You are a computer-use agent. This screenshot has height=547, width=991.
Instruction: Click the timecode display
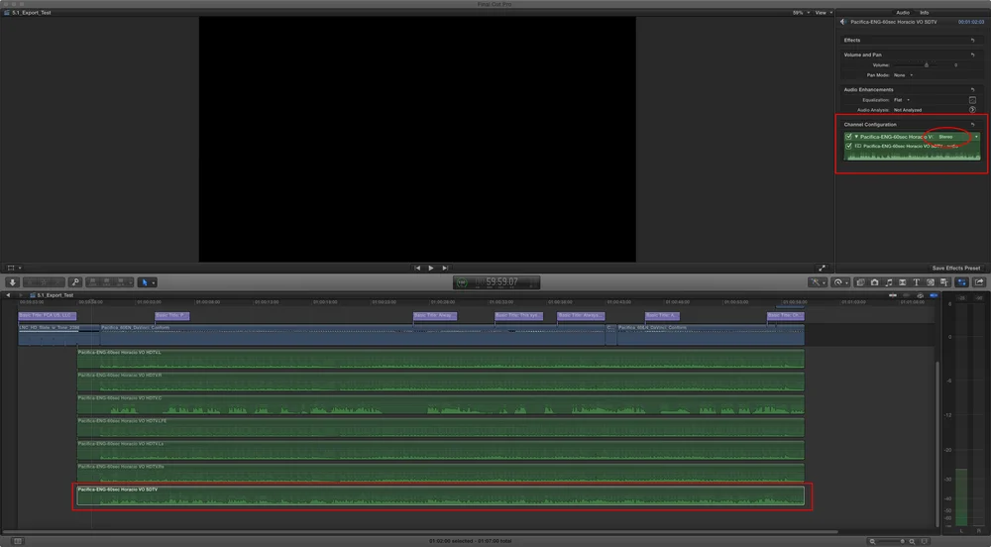click(x=496, y=282)
